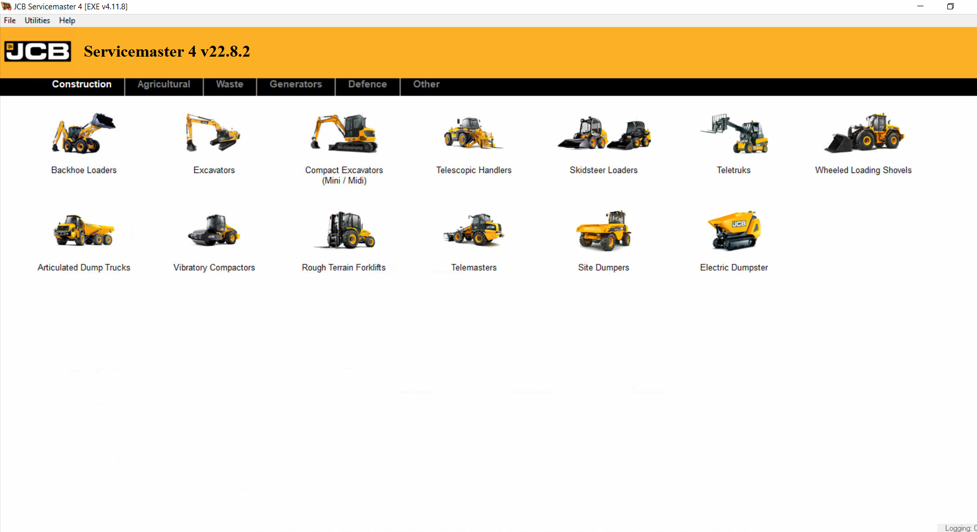Select the Excavators machine icon
Screen dimensions: 977x532
(213, 133)
